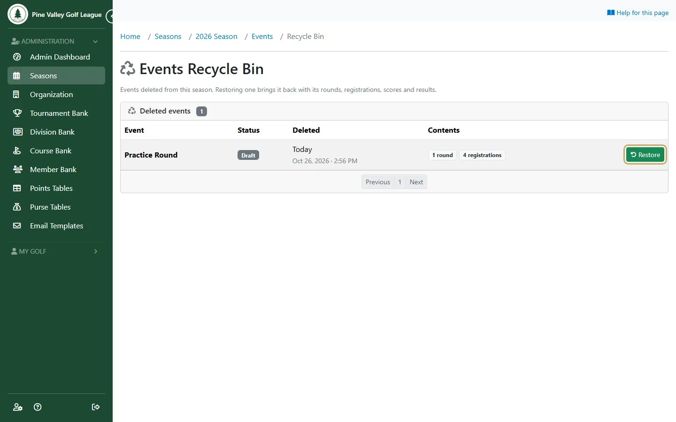Click the Contents column header

444,130
